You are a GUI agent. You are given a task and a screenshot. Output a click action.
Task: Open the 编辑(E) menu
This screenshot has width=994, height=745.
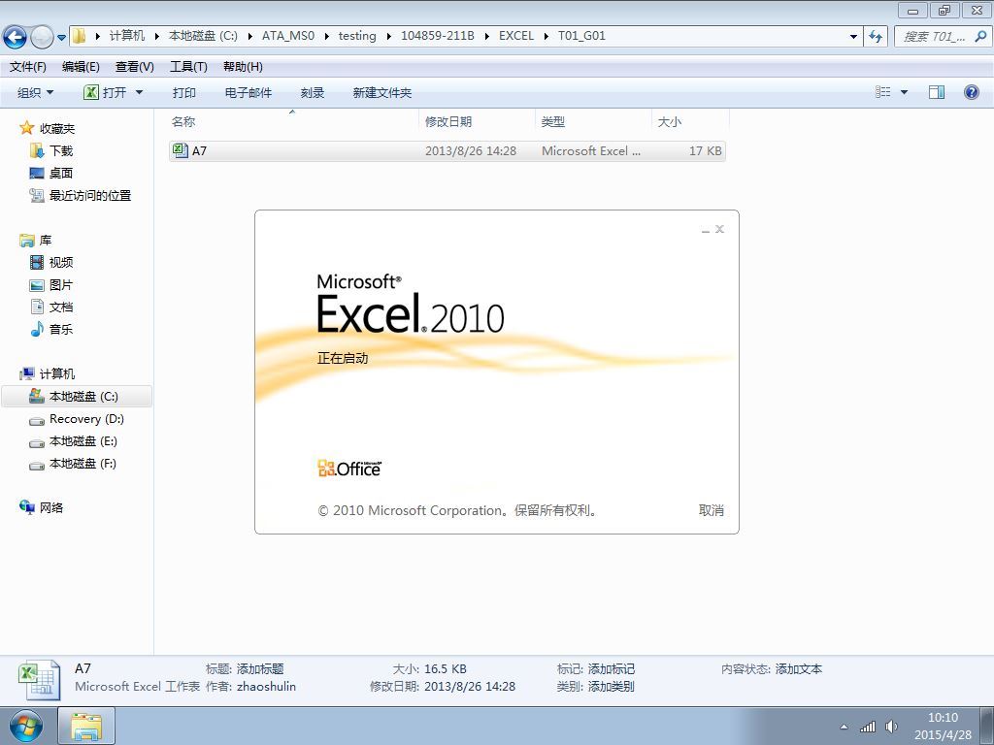[81, 67]
